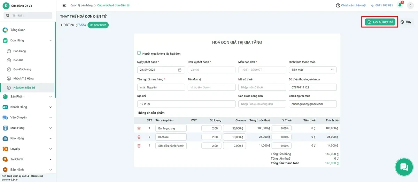418x182 pixels.
Task: Click the calendar icon in Ngày phát hành
Action: (180, 70)
